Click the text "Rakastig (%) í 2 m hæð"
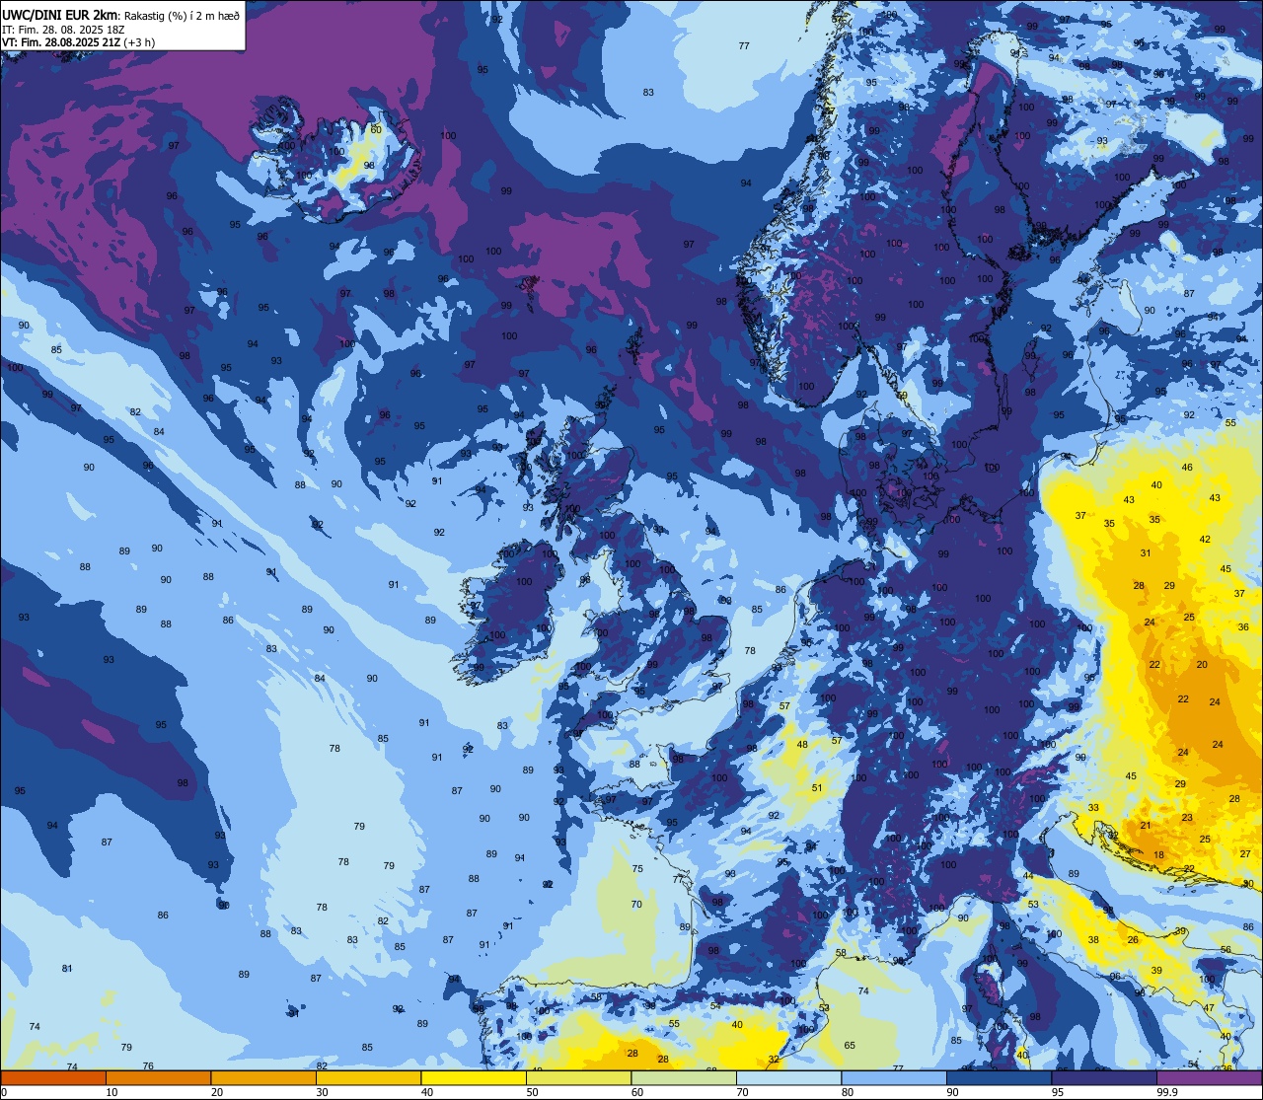The image size is (1263, 1100). coord(181,15)
